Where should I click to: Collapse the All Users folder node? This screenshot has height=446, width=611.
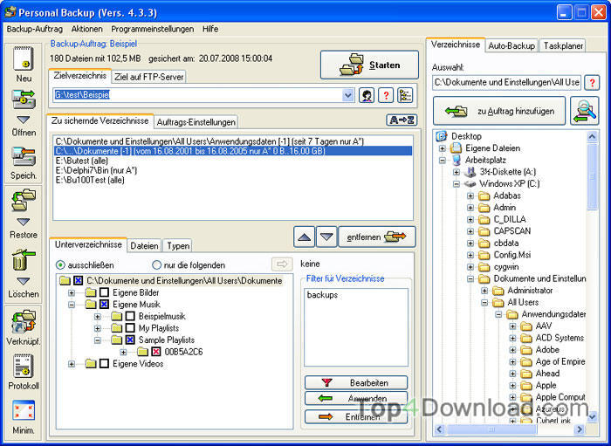[x=484, y=303]
